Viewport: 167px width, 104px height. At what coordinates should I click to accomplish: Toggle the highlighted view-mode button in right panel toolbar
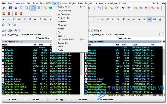(x=150, y=19)
